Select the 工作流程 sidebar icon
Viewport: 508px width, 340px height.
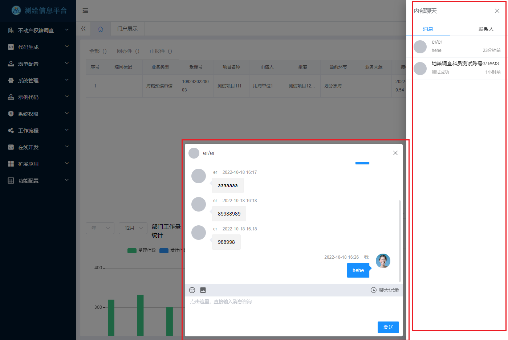click(10, 130)
